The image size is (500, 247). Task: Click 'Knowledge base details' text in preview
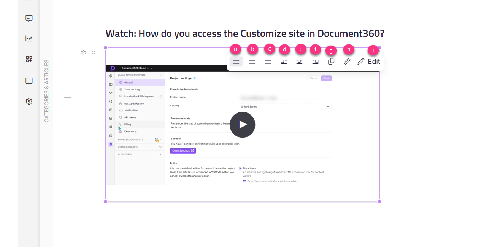click(184, 89)
